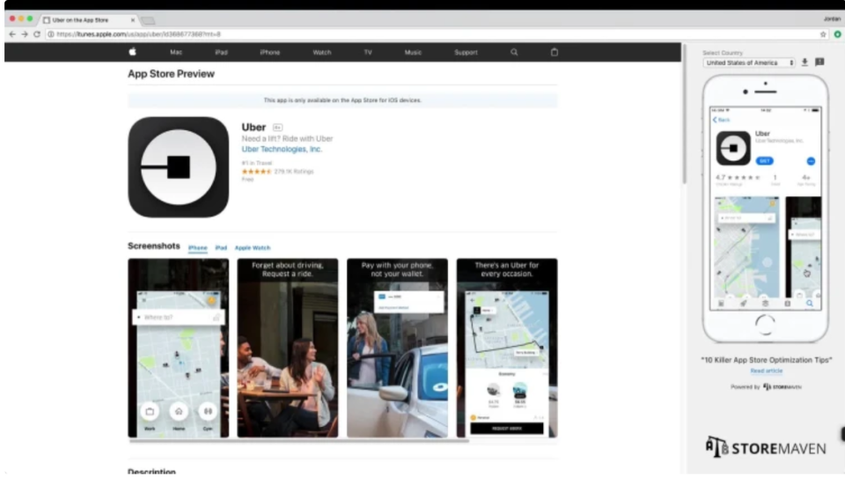This screenshot has width=845, height=477.
Task: Click the '#1 in Travel' ranking text
Action: (256, 163)
